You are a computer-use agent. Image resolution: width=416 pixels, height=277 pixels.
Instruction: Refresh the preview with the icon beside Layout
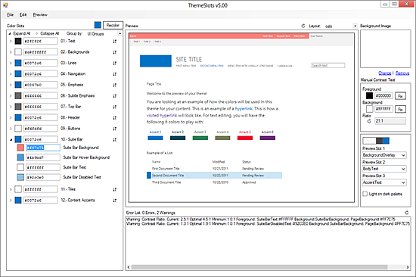[x=303, y=26]
